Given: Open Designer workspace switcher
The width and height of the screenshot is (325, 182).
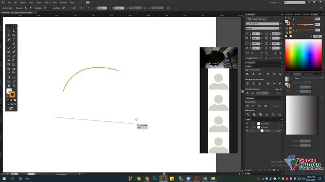Looking at the screenshot, I should pyautogui.click(x=275, y=3).
